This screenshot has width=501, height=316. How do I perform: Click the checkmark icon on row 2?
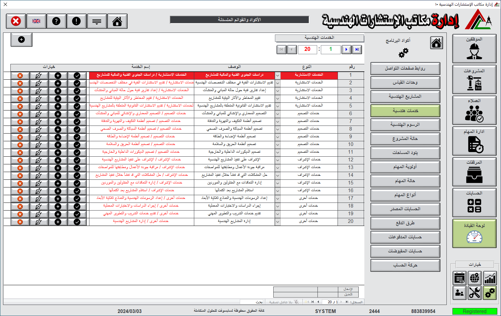[x=77, y=83]
